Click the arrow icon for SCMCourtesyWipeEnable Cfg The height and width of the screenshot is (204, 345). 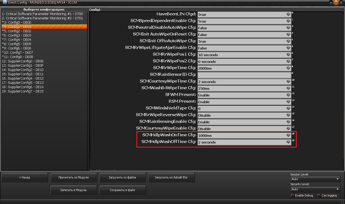[x=288, y=129]
